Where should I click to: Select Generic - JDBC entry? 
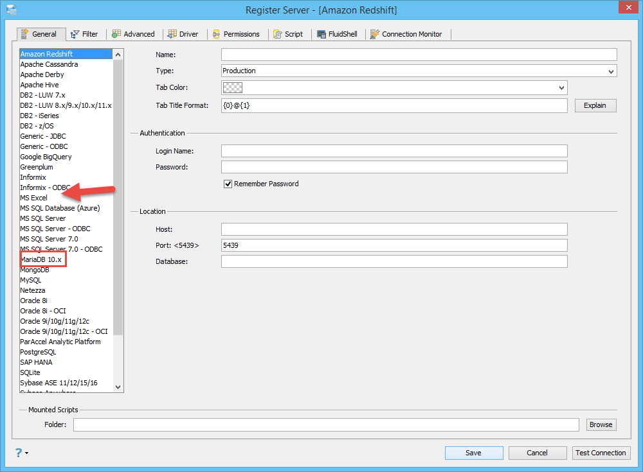tap(66, 136)
